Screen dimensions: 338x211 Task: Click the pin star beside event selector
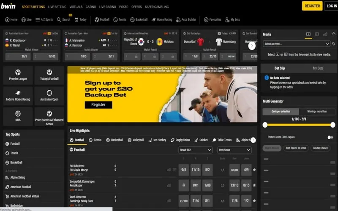click(333, 44)
